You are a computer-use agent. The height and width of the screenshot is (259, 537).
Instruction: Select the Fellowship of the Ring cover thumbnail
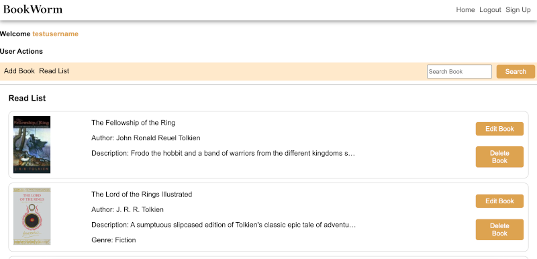point(32,144)
